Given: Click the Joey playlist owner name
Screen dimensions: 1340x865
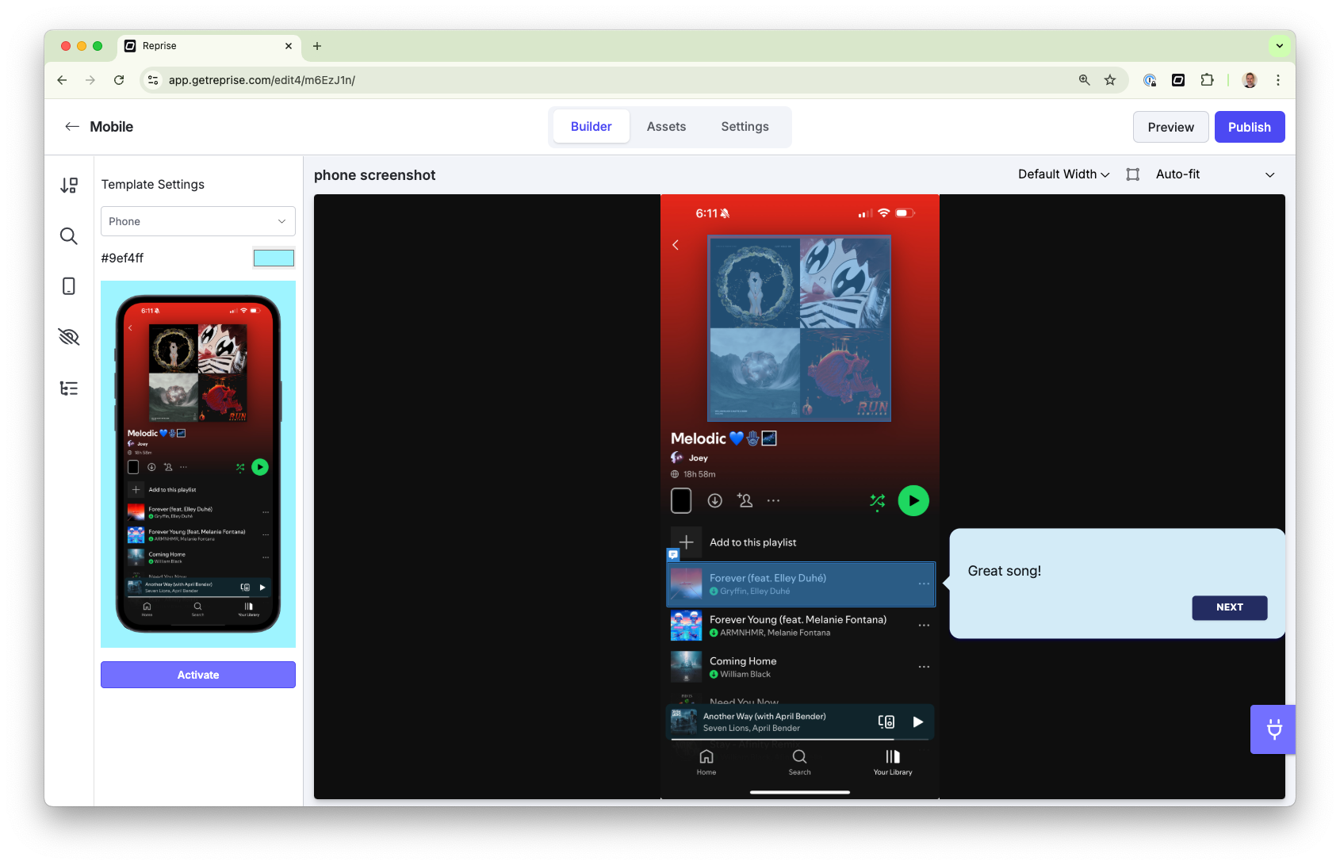Looking at the screenshot, I should [698, 457].
